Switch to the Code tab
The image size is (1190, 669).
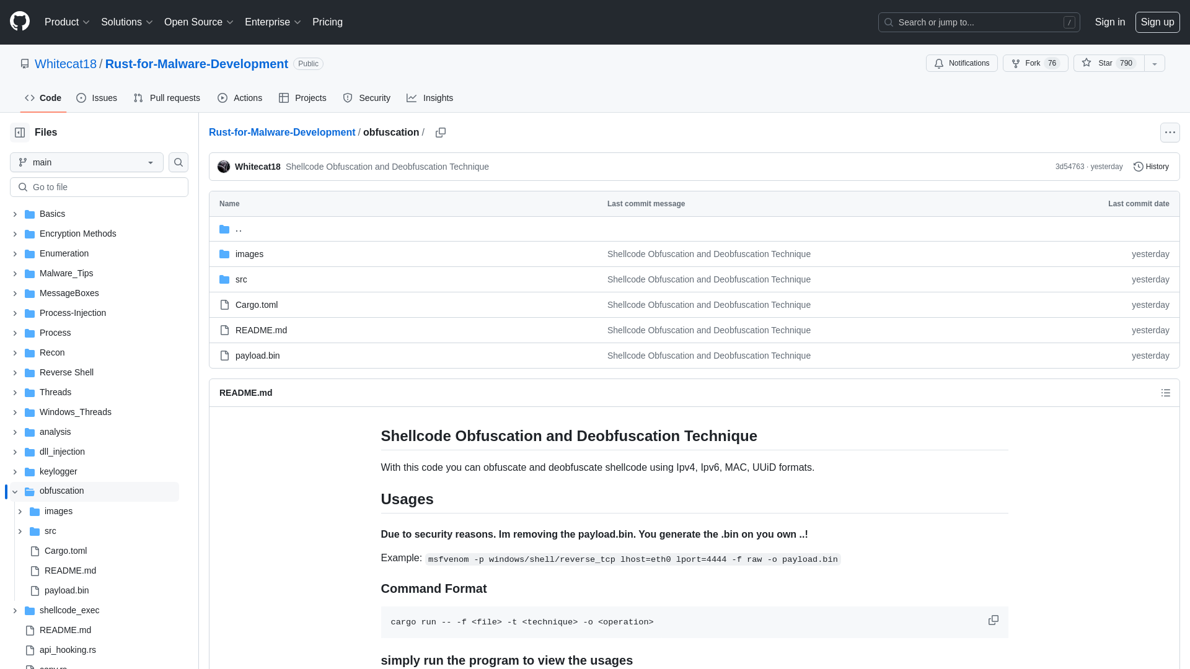(x=43, y=98)
